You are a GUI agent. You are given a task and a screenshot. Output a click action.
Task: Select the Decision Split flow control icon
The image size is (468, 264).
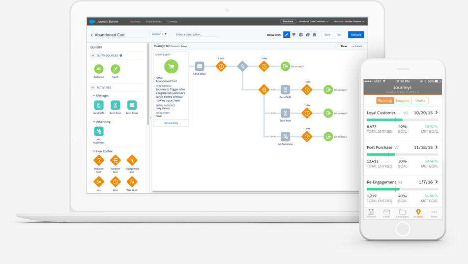(x=99, y=160)
